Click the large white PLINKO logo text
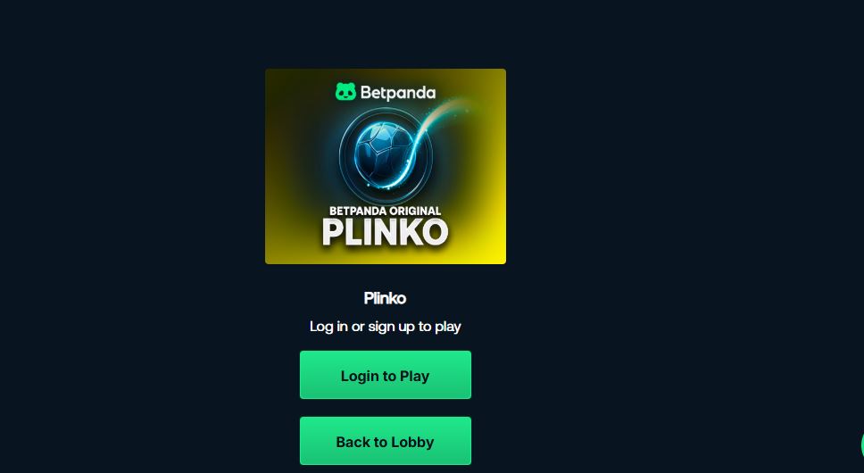The height and width of the screenshot is (473, 864). [x=386, y=232]
